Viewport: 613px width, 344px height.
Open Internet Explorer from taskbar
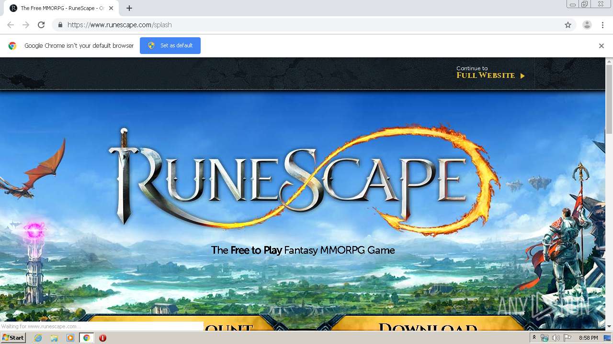(x=38, y=338)
